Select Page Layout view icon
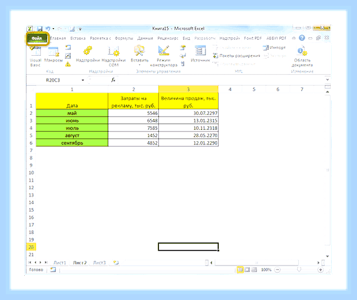Viewport: 357px width, 300px height. tap(247, 270)
